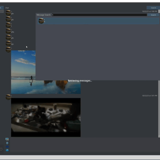Click the avatar of the first chat message

tap(8, 13)
